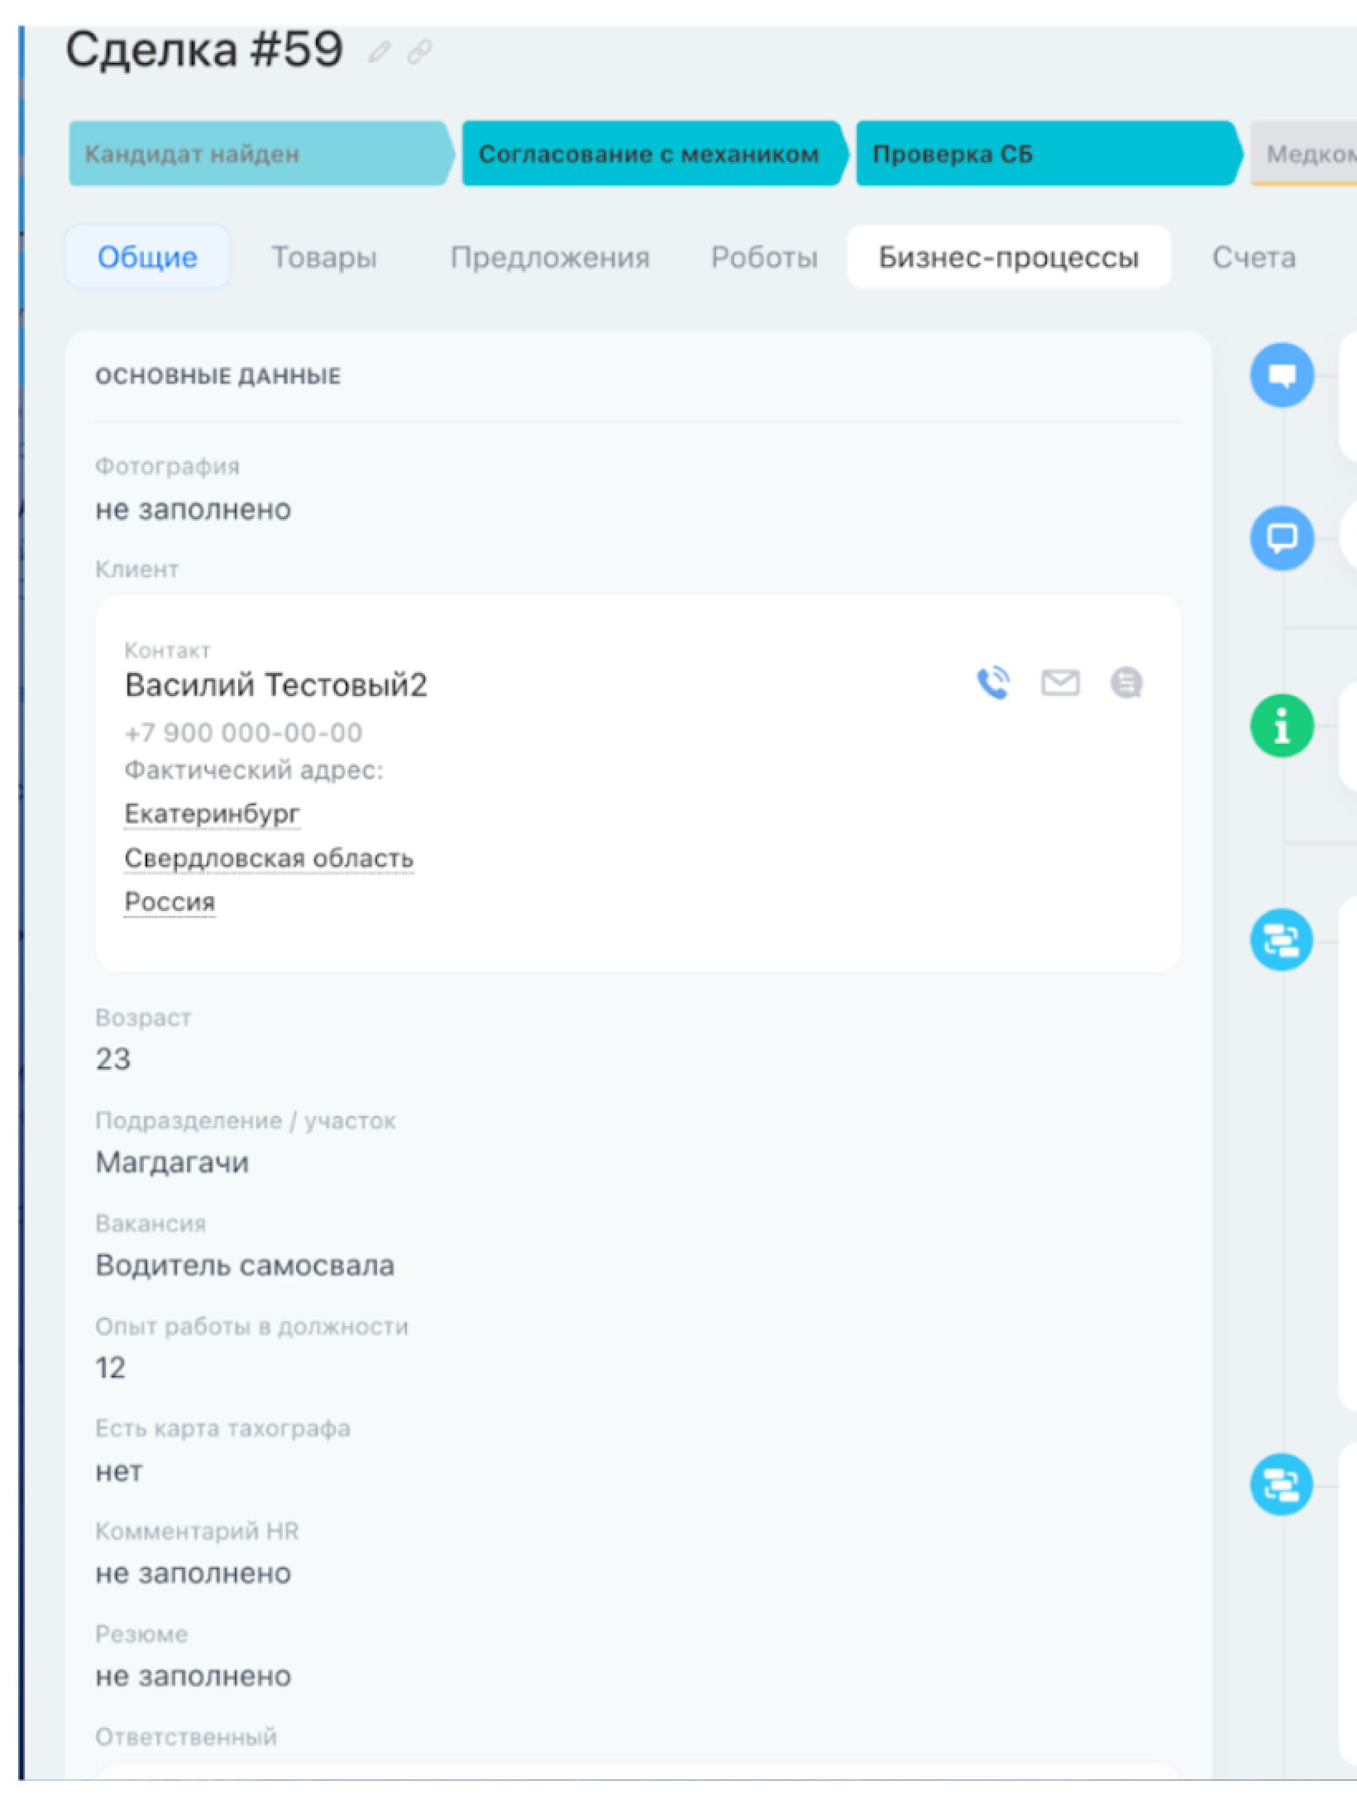Start a chat with the contact via messenger icon
The width and height of the screenshot is (1357, 1809).
click(1125, 682)
